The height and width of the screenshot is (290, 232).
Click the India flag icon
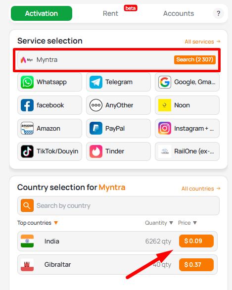point(27,241)
